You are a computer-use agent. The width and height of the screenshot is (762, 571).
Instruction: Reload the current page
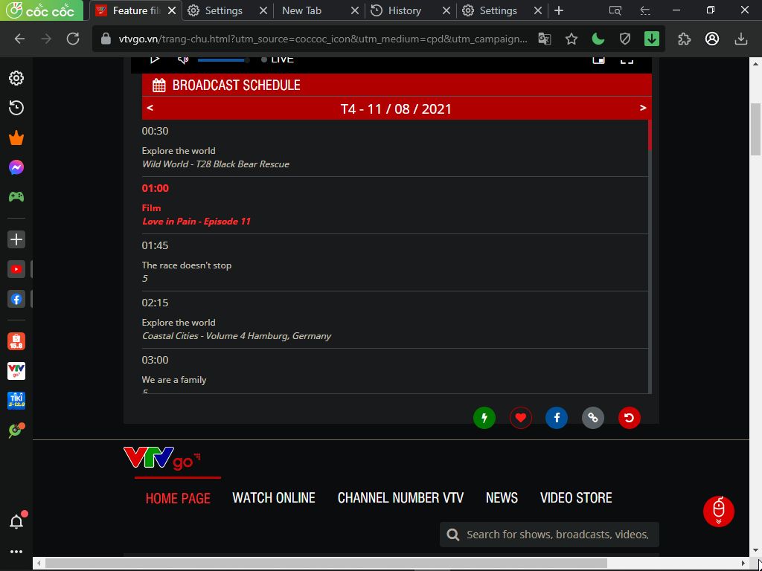(73, 39)
